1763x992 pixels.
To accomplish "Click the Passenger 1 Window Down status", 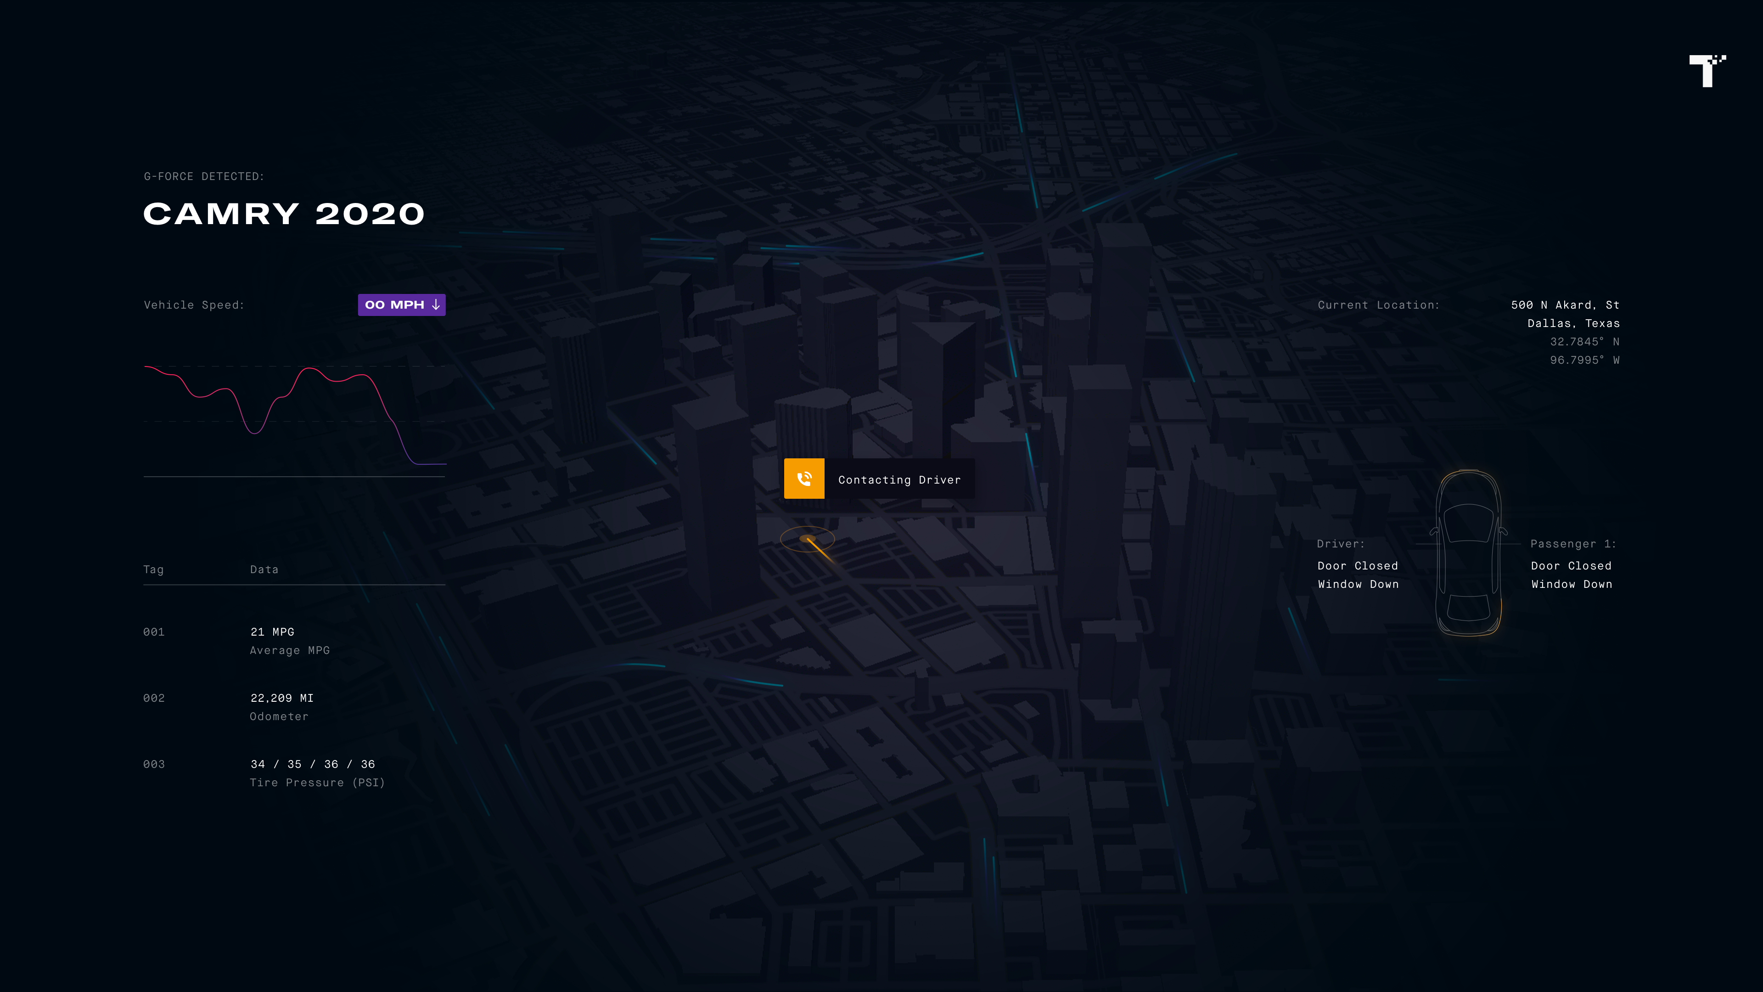I will click(x=1572, y=584).
